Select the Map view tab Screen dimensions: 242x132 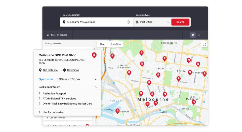(103, 44)
